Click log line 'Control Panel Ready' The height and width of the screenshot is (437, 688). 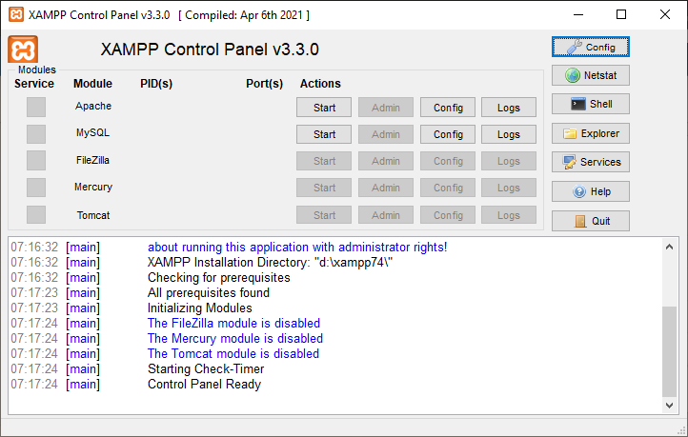click(x=204, y=385)
